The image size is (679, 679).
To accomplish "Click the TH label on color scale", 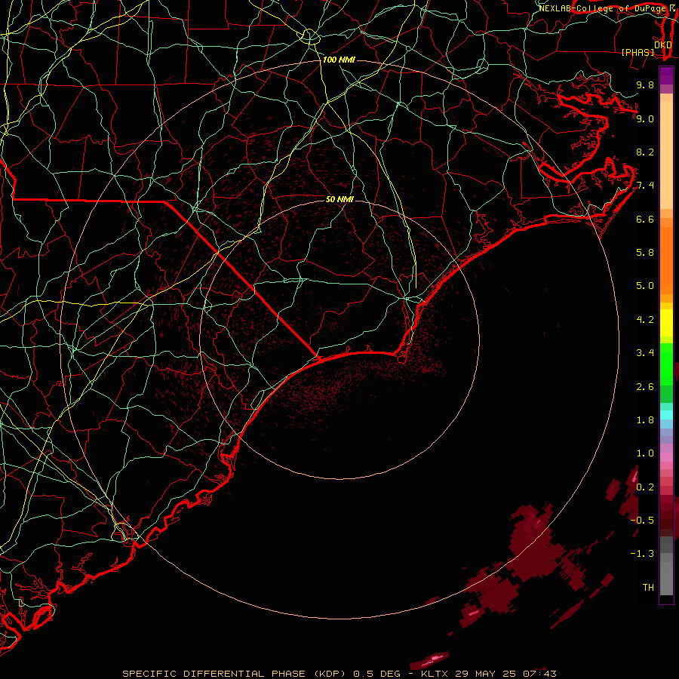I will point(648,588).
